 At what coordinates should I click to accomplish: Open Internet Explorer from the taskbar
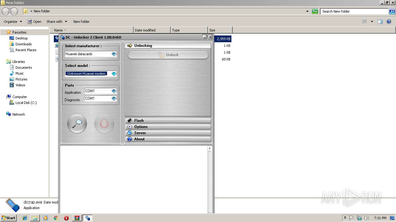pyautogui.click(x=25, y=218)
